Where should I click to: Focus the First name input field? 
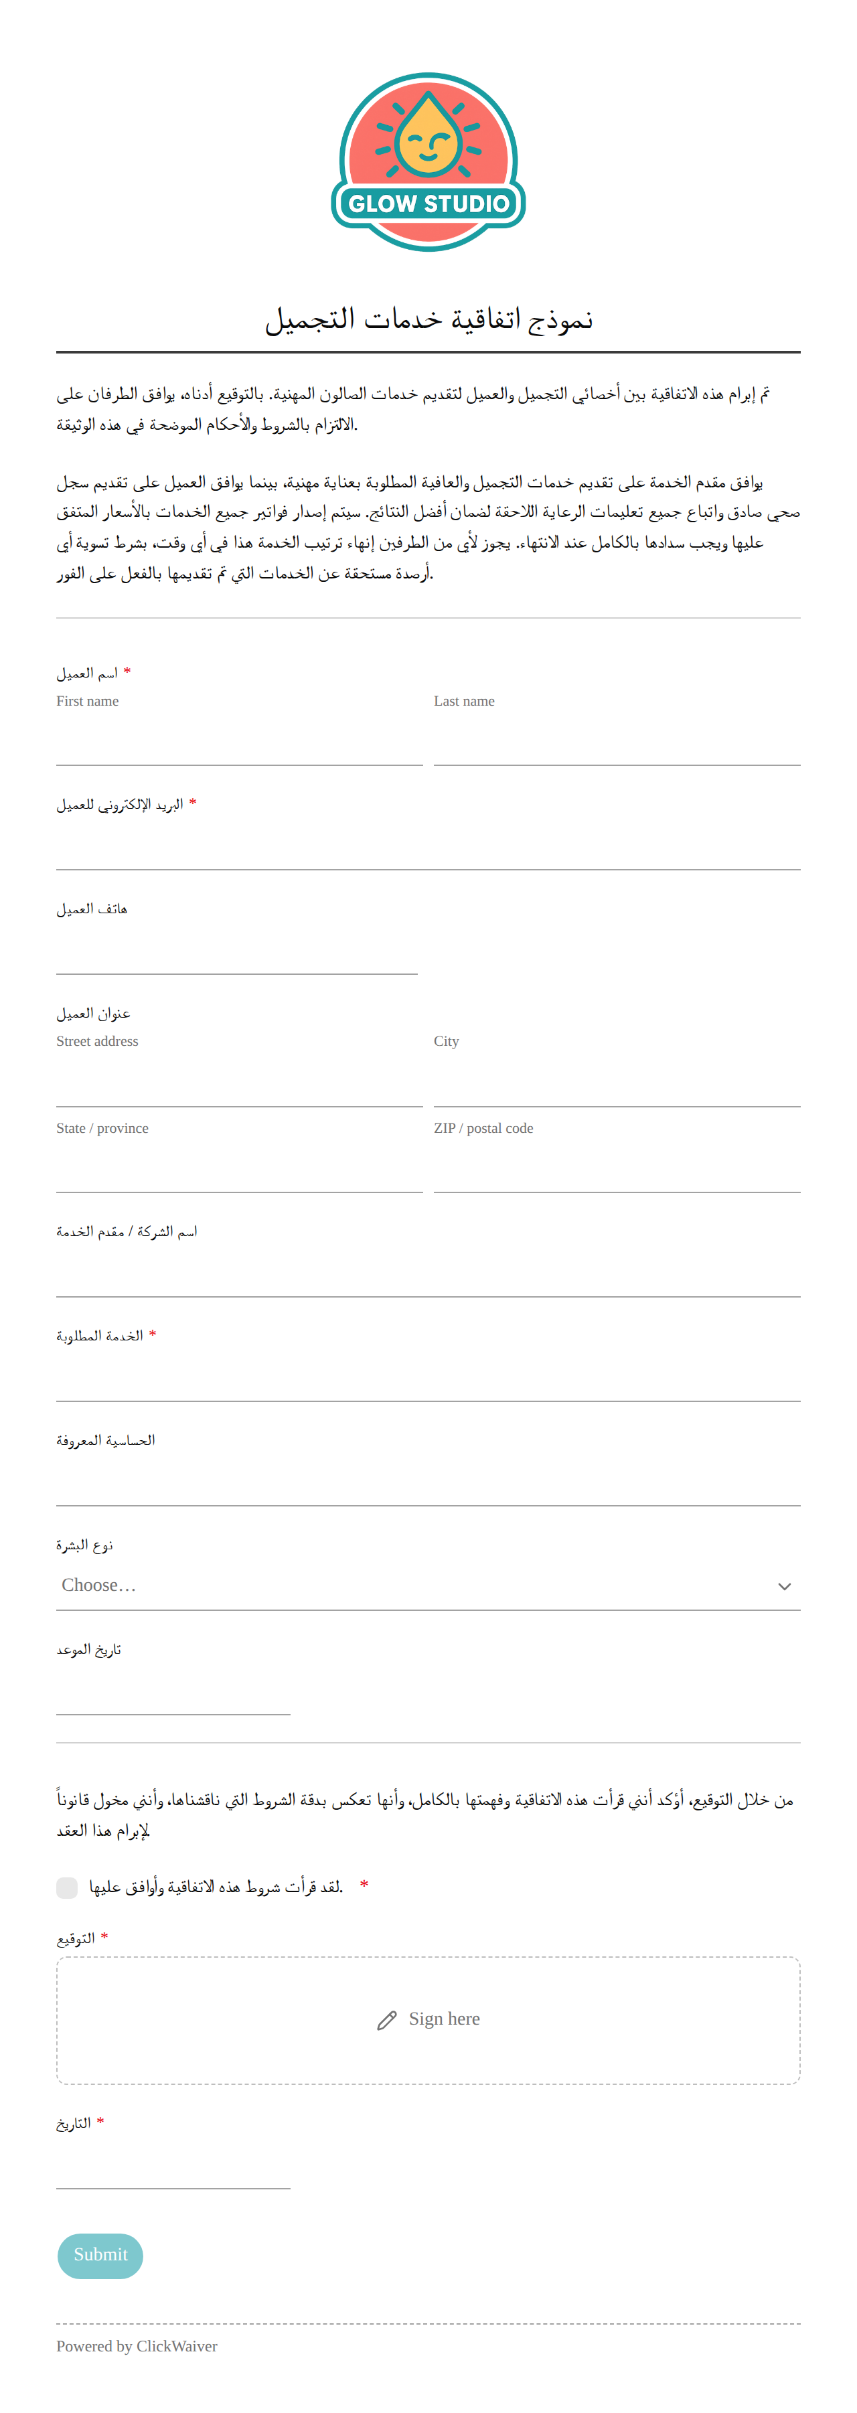[x=240, y=741]
